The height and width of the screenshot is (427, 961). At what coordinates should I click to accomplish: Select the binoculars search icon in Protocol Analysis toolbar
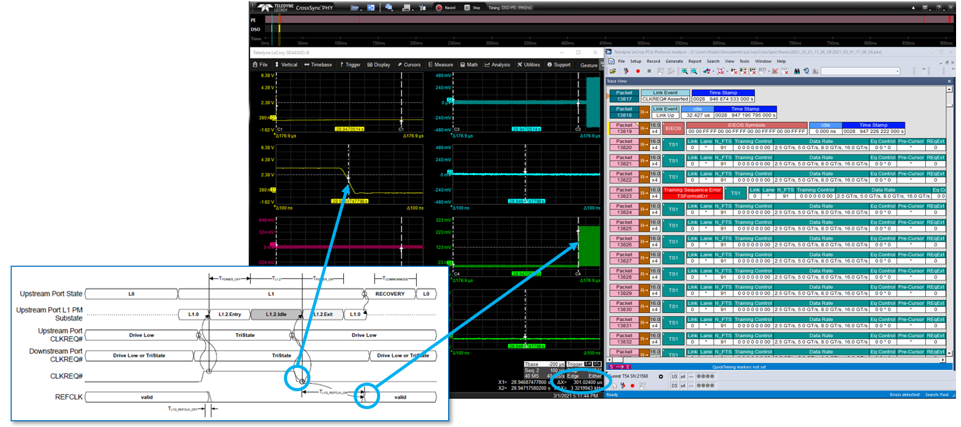coord(796,72)
